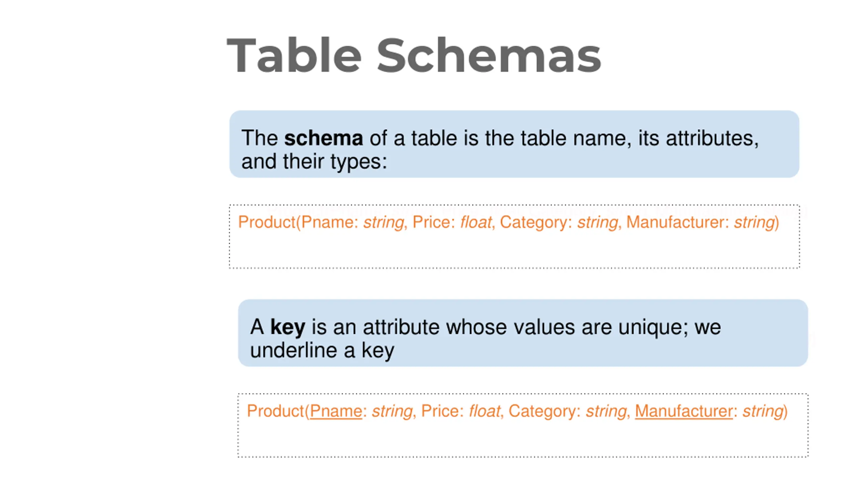Click float type in the first schema
Viewport: 856px width, 481px height.
[x=476, y=222]
